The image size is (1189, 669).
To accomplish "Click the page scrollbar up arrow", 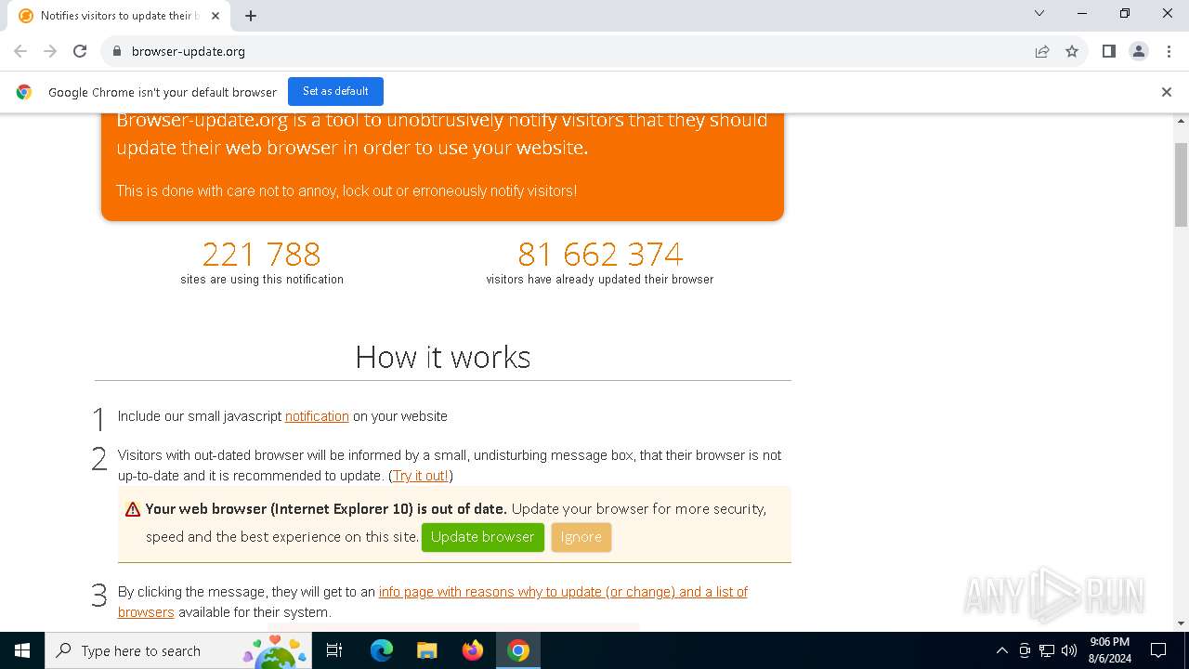I will [1182, 122].
